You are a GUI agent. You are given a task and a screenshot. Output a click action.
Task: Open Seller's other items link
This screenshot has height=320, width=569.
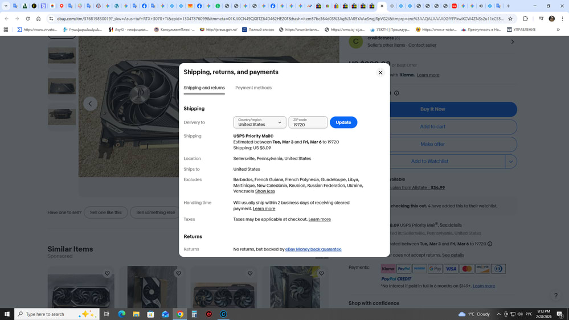pyautogui.click(x=386, y=45)
